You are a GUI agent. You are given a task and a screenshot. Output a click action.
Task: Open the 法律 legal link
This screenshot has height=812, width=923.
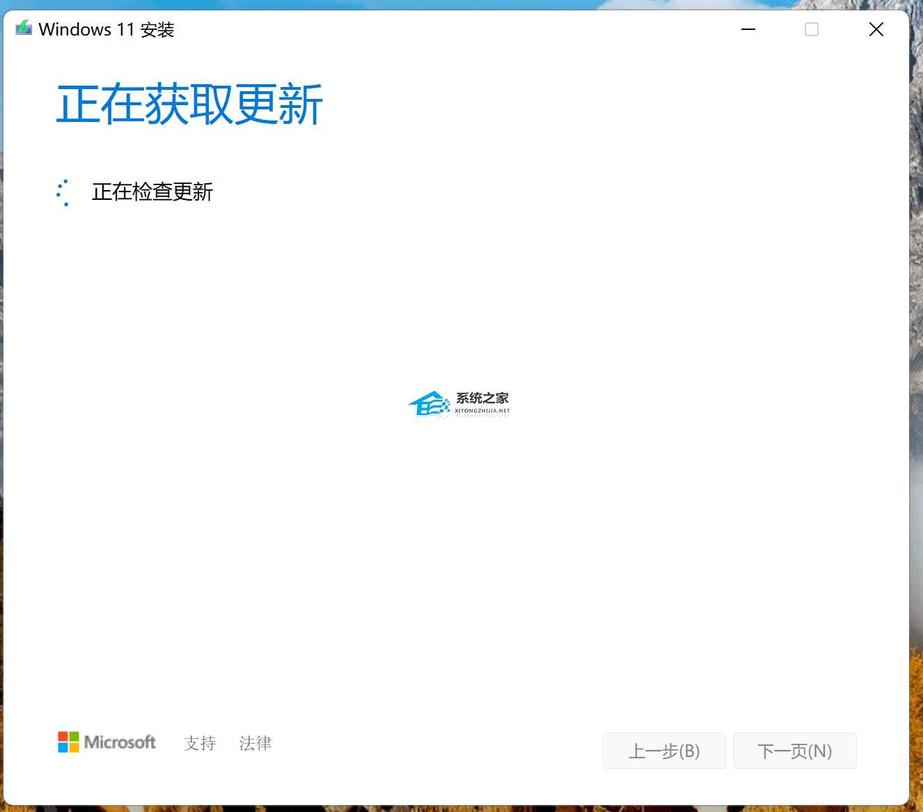click(255, 743)
